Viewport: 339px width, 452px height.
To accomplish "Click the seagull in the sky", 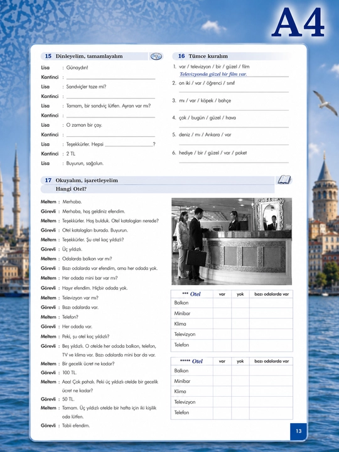I will (325, 102).
